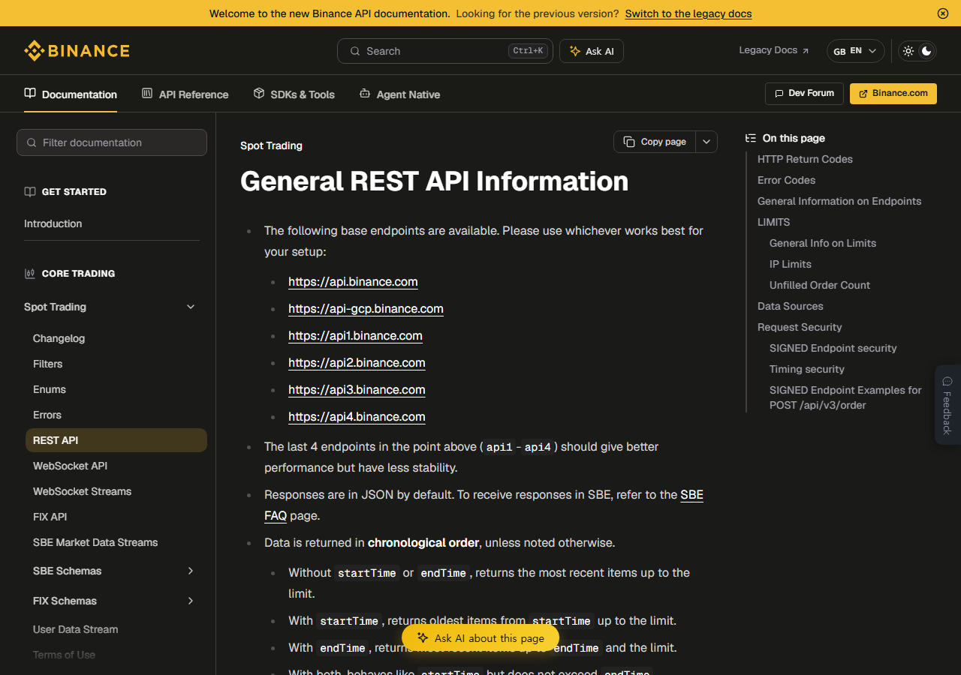
Task: Open the Agent Native tab
Action: coord(399,94)
